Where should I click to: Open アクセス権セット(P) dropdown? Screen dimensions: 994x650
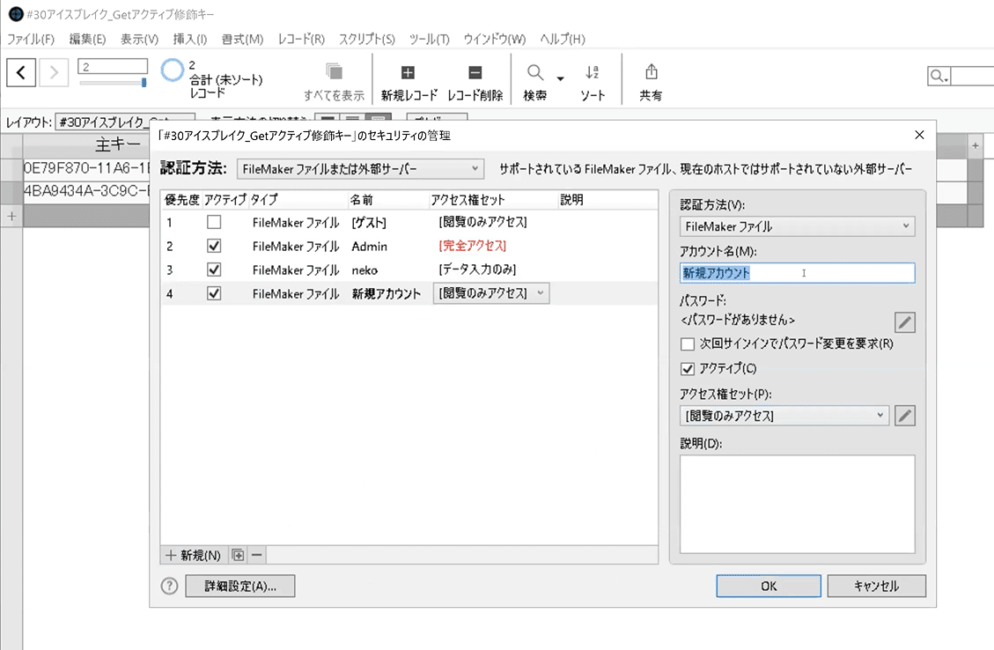click(x=784, y=416)
